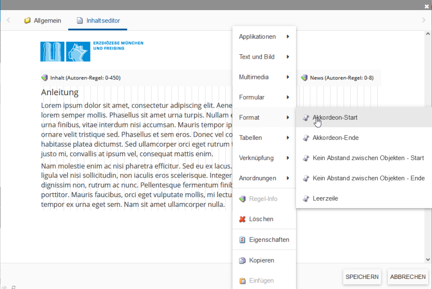Click the Leerzeile item icon
The width and height of the screenshot is (432, 289).
tap(306, 198)
